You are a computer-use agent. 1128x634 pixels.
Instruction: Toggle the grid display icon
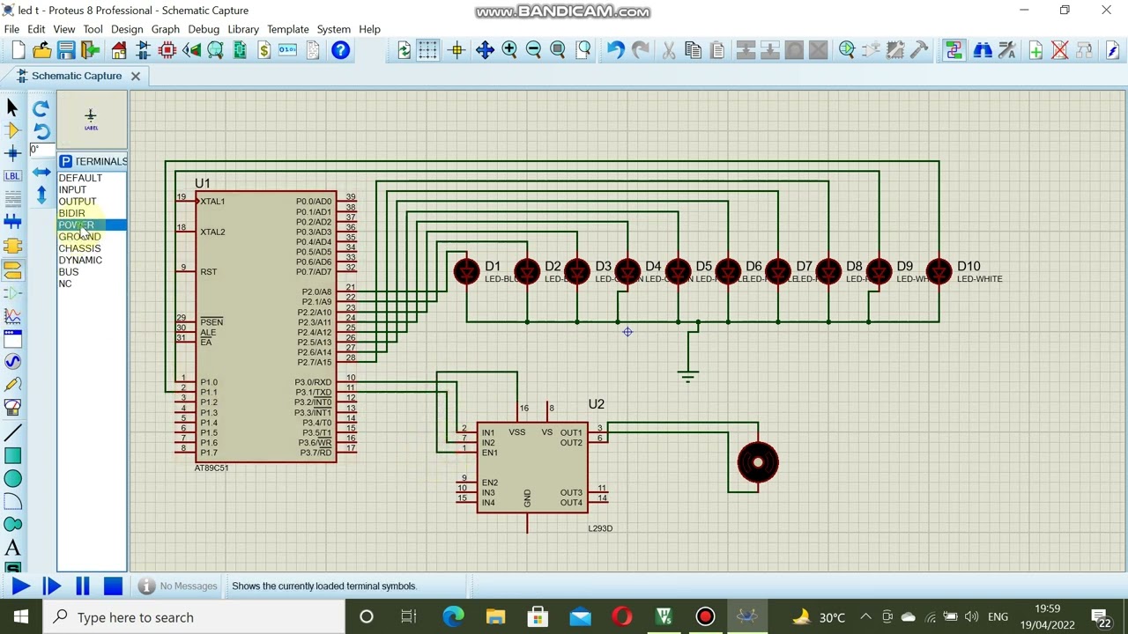pos(427,50)
